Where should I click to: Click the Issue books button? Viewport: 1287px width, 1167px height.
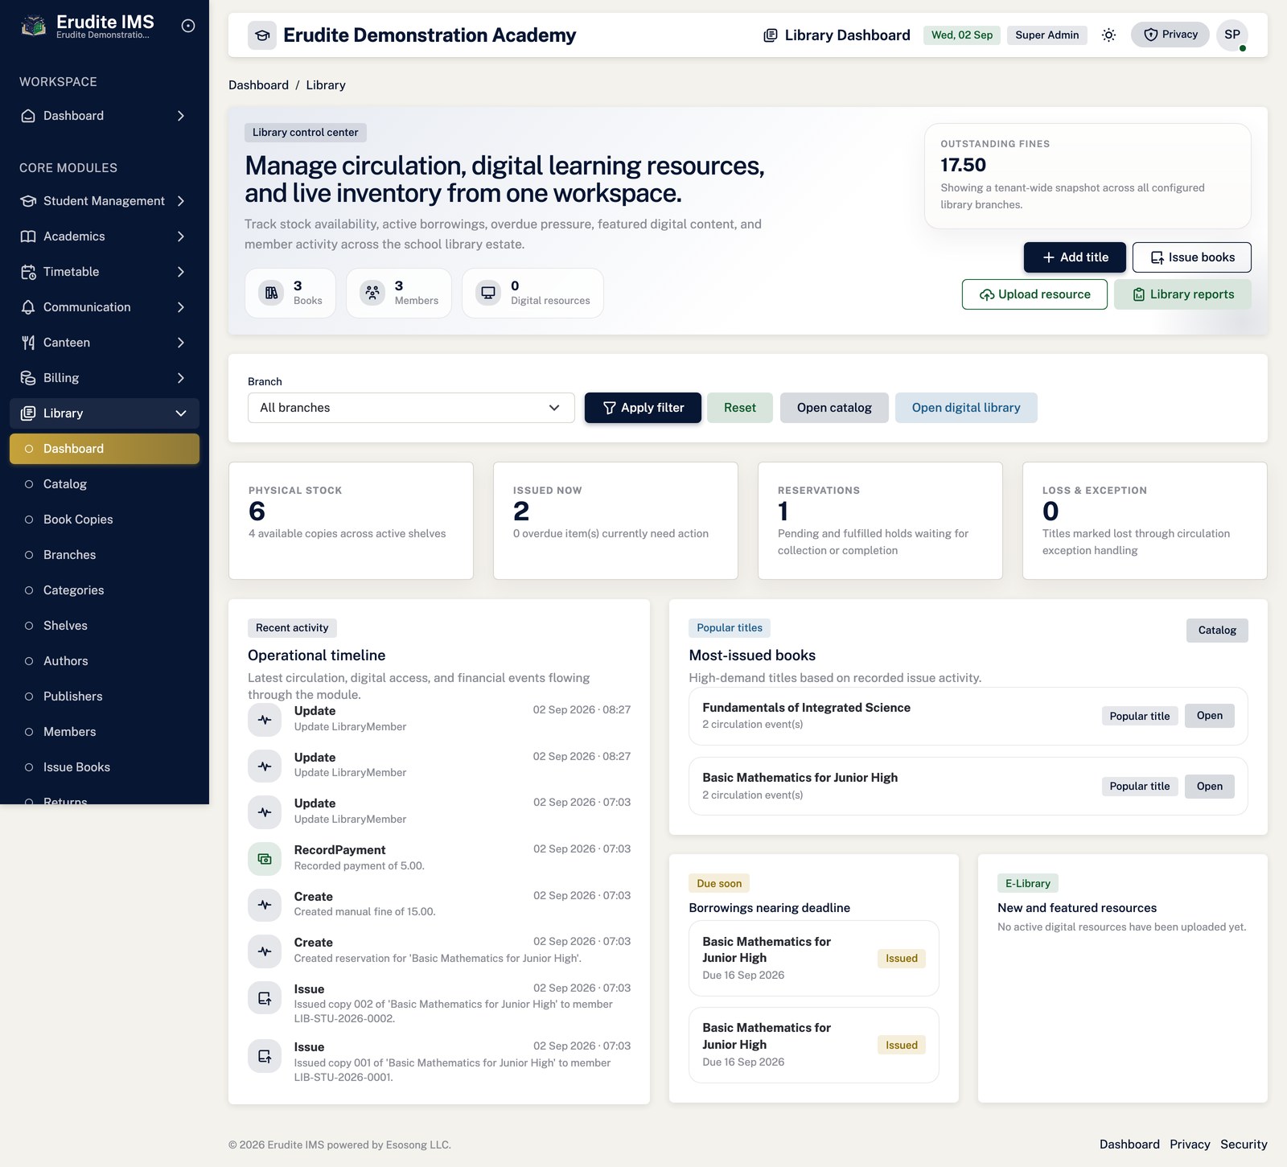[x=1192, y=257]
